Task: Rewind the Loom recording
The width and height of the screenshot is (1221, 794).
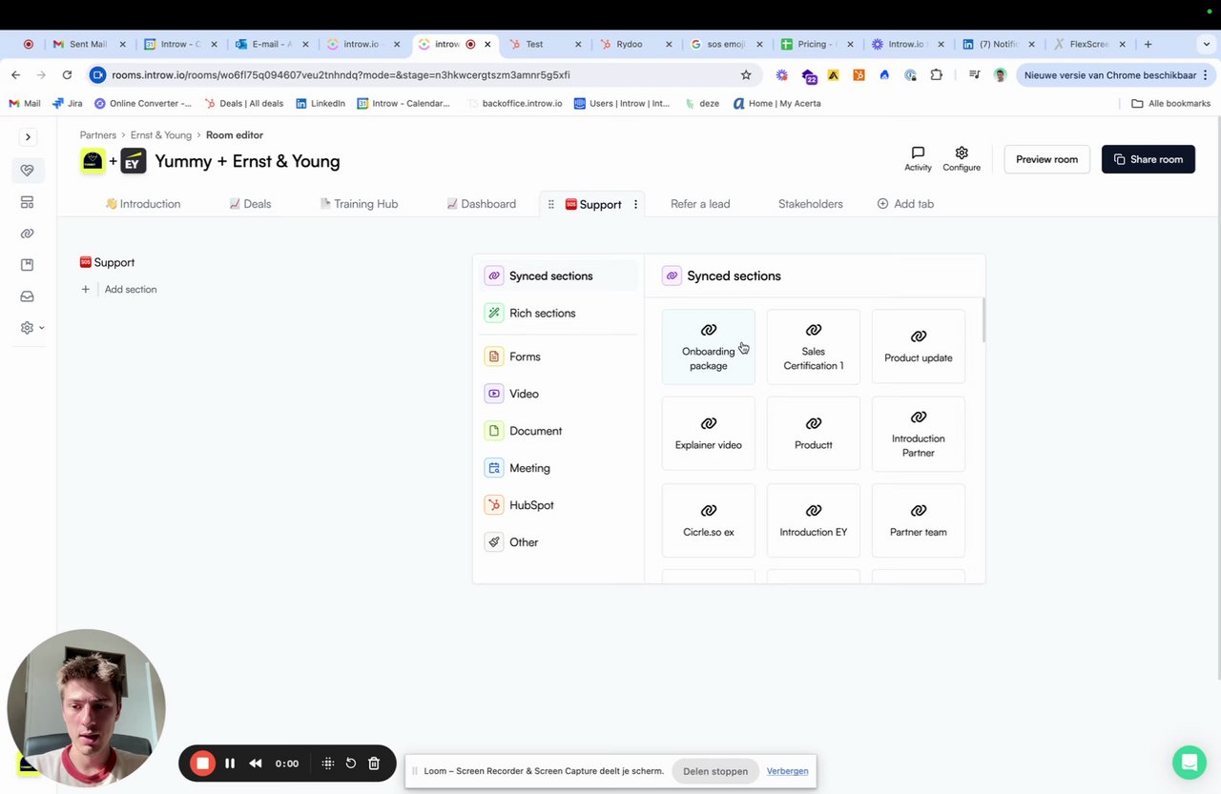Action: pyautogui.click(x=256, y=763)
